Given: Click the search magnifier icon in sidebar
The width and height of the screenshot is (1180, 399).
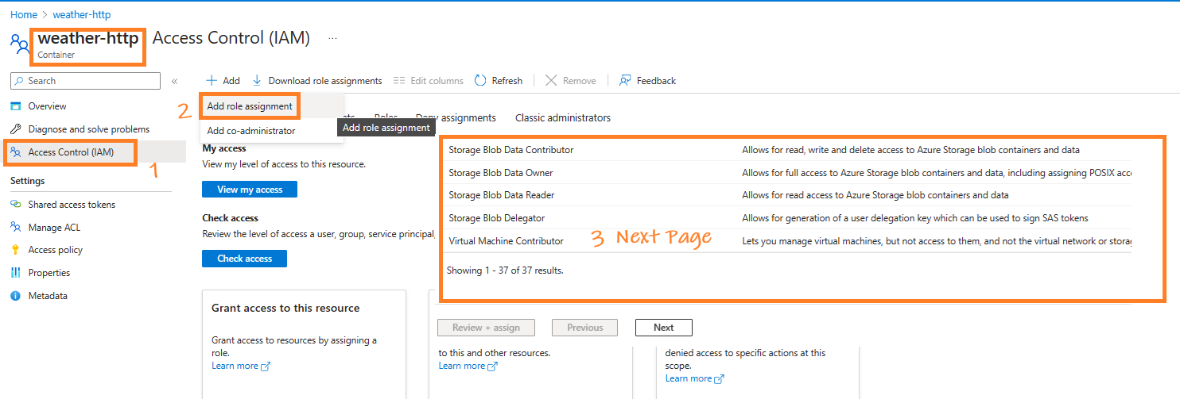Looking at the screenshot, I should 21,81.
